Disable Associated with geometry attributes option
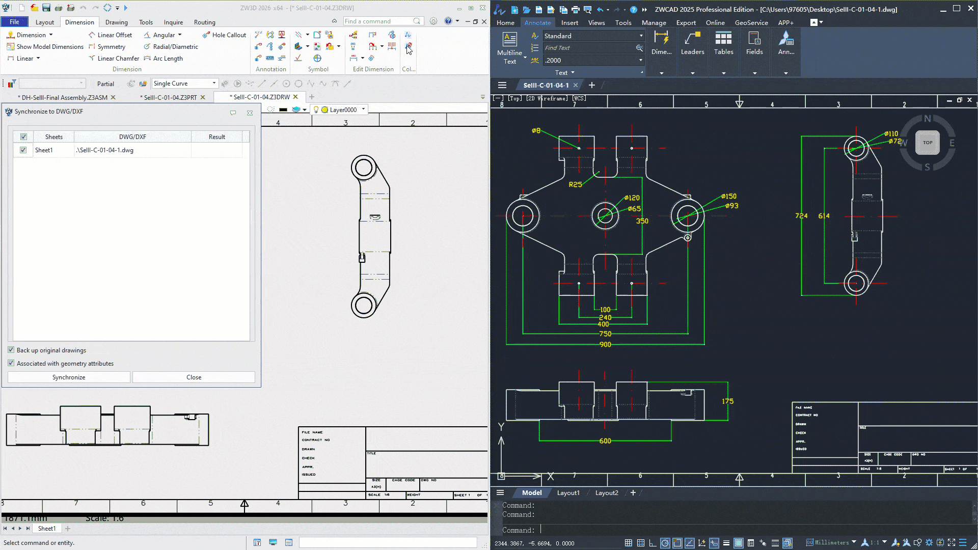This screenshot has height=550, width=978. (x=11, y=363)
